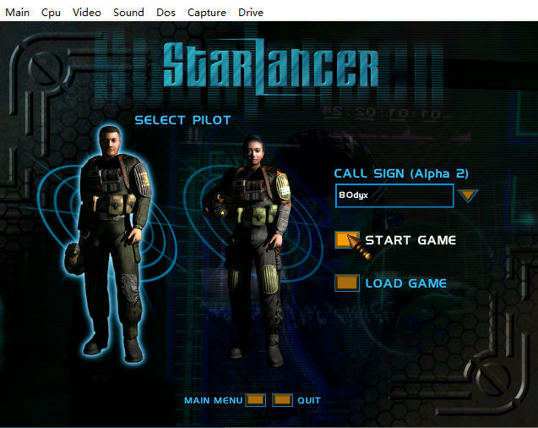
Task: Open the Drive menu
Action: point(251,13)
